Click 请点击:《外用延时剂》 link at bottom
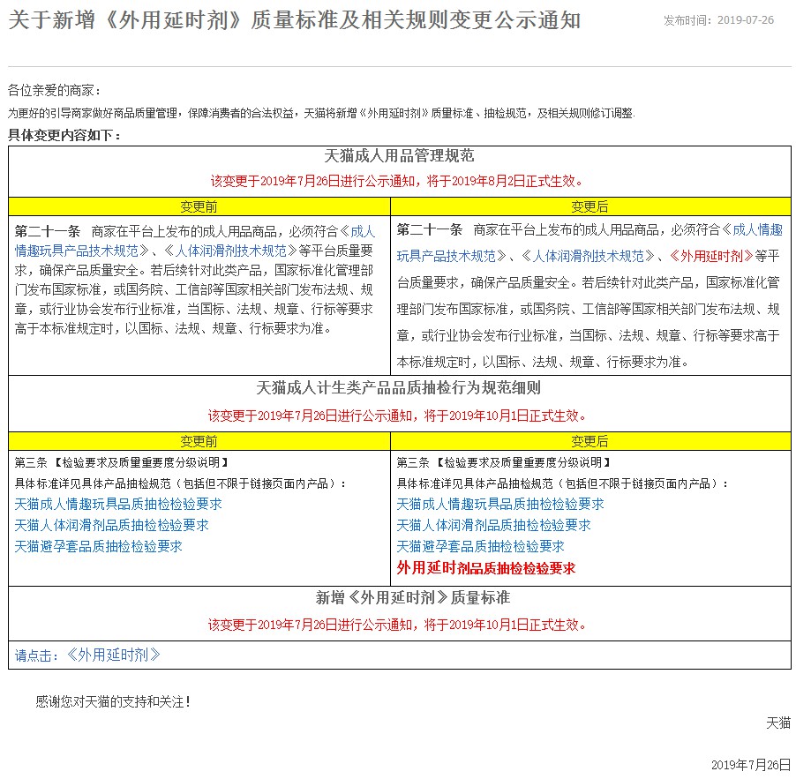 point(87,655)
